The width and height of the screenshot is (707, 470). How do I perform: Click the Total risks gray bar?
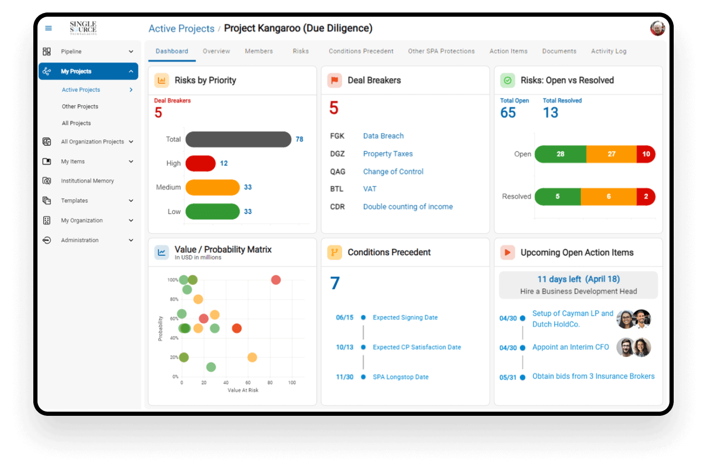click(238, 139)
